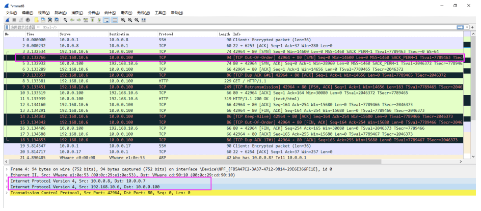This screenshot has height=211, width=481.
Task: Select packet 11 HTTP/1.1 200 OK
Action: pyautogui.click(x=233, y=99)
